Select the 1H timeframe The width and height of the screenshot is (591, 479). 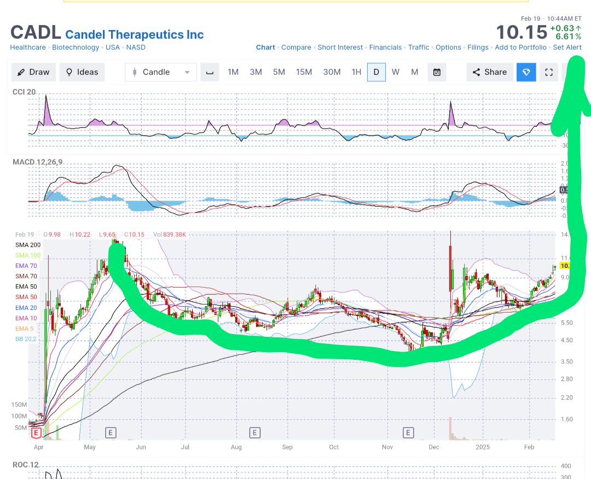click(356, 72)
